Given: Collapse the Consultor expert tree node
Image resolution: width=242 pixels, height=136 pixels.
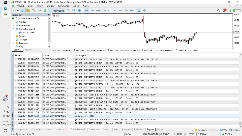Looking at the screenshot, I should 13,29.
